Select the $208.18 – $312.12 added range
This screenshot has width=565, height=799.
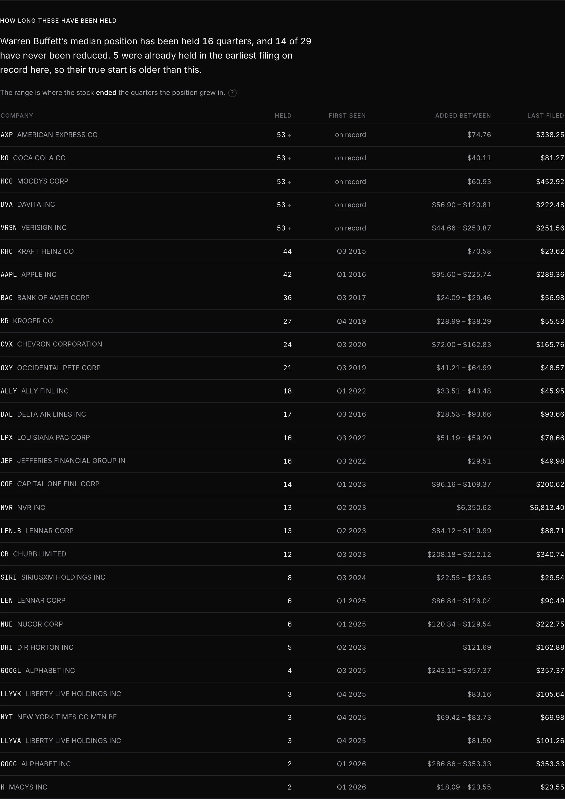click(x=459, y=554)
